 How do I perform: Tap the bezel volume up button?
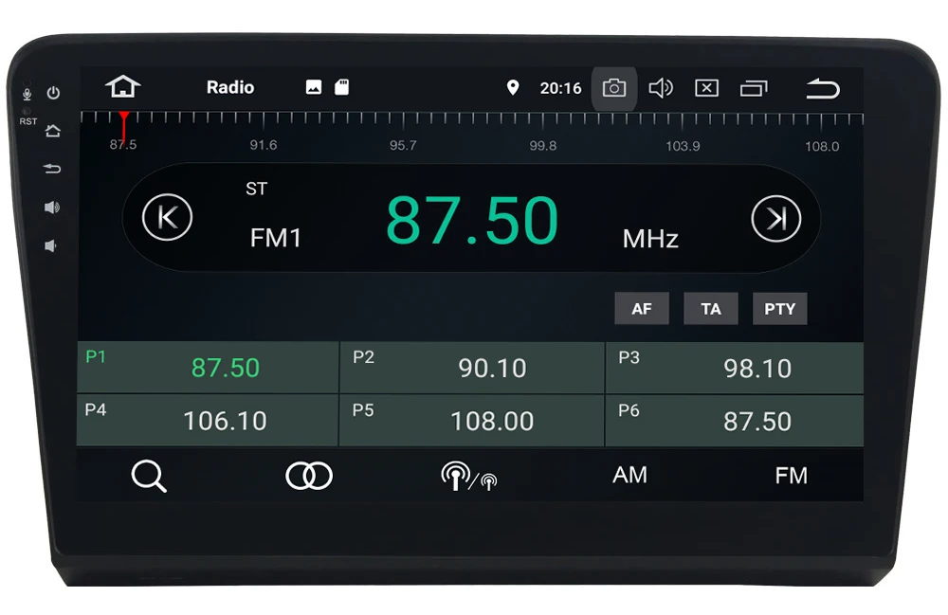52,208
